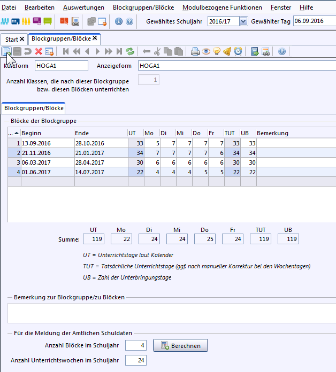Click the light bulb icon

pos(217,51)
